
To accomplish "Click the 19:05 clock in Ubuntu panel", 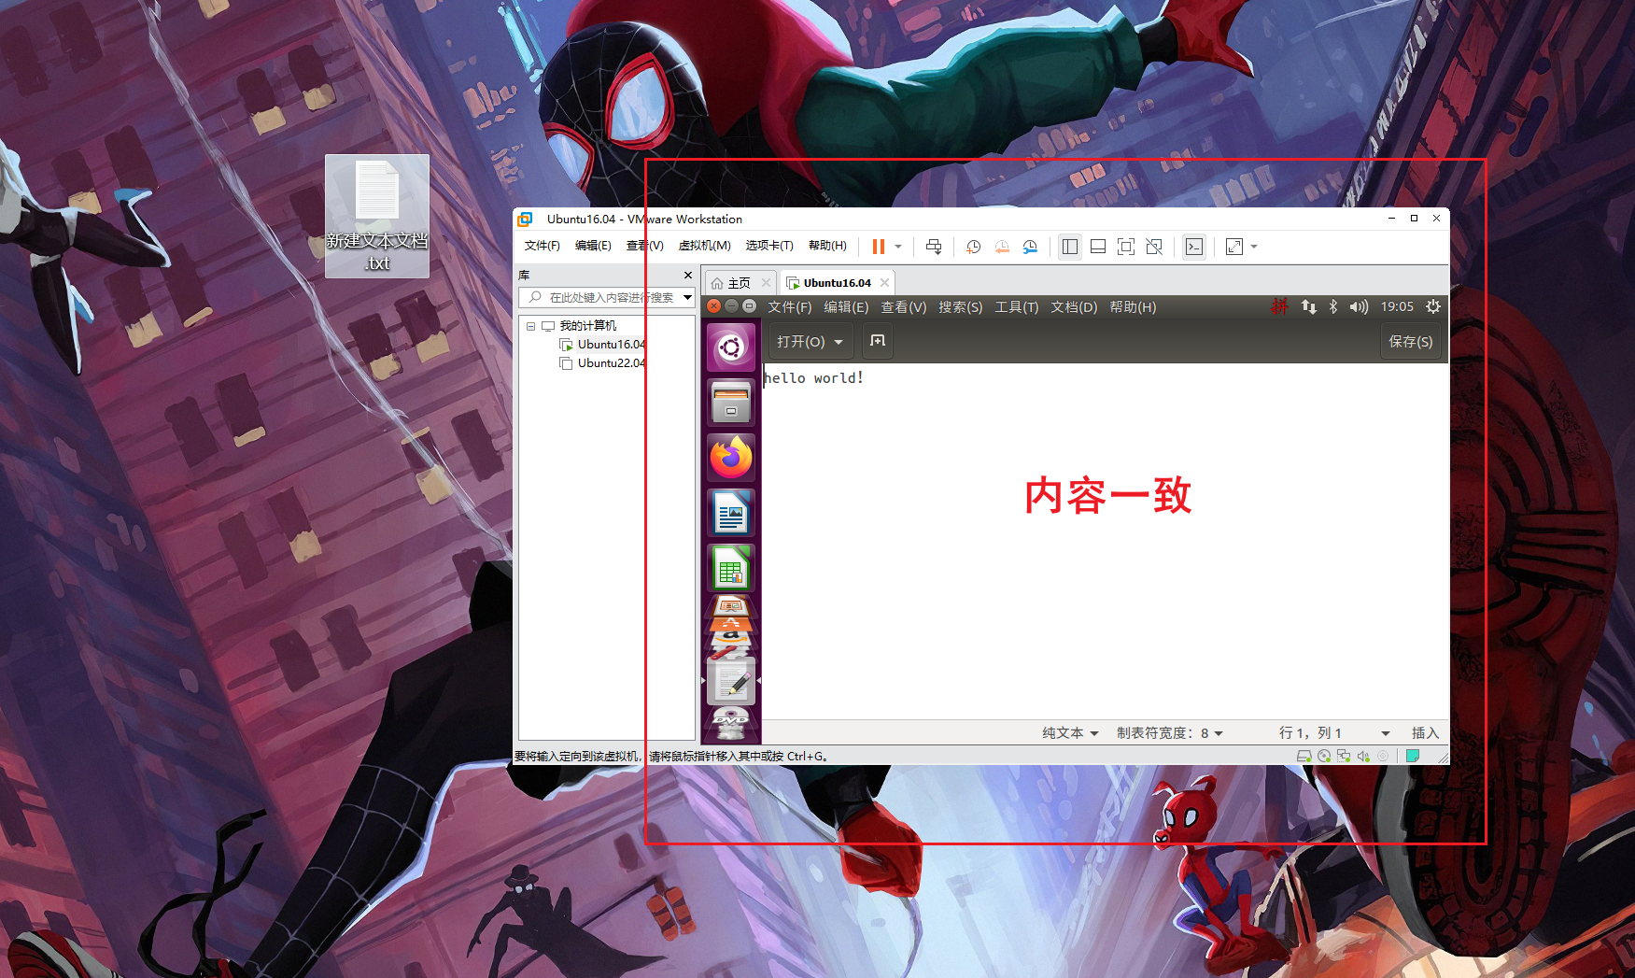I will [1397, 306].
